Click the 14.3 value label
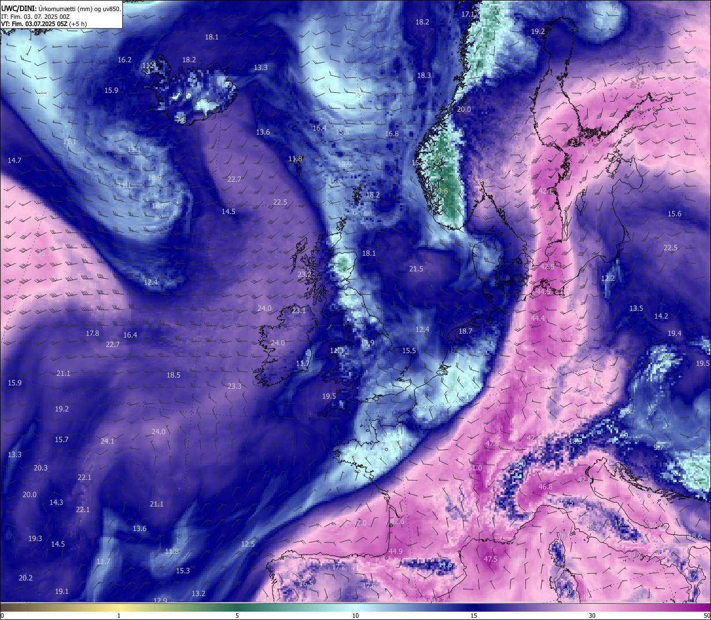Viewport: 711px width, 620px height. (x=56, y=502)
